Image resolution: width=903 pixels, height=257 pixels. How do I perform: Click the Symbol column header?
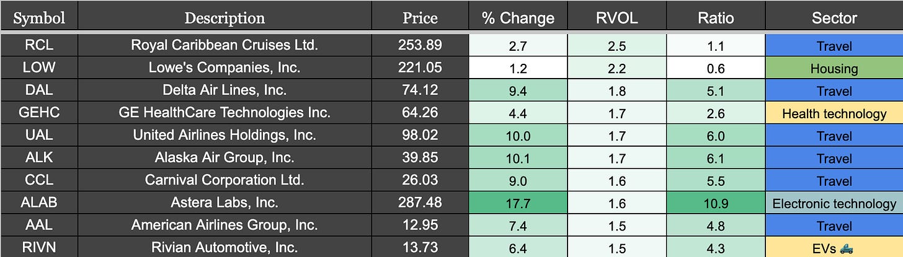(39, 18)
